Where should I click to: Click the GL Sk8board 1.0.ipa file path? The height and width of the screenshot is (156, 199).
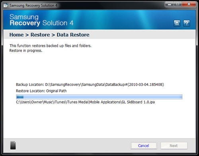(85, 102)
